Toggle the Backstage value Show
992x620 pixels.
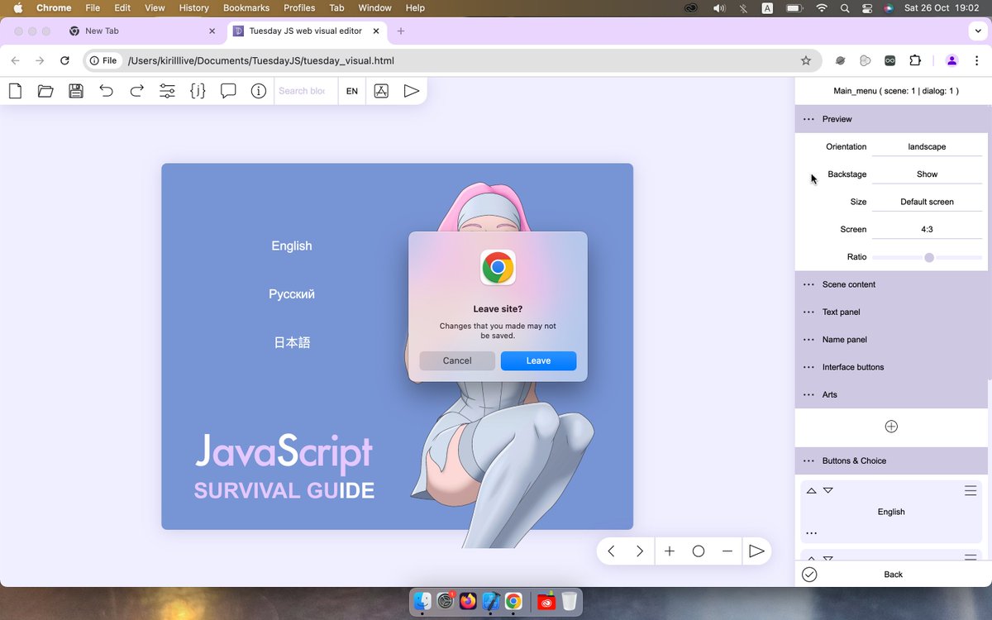[927, 174]
